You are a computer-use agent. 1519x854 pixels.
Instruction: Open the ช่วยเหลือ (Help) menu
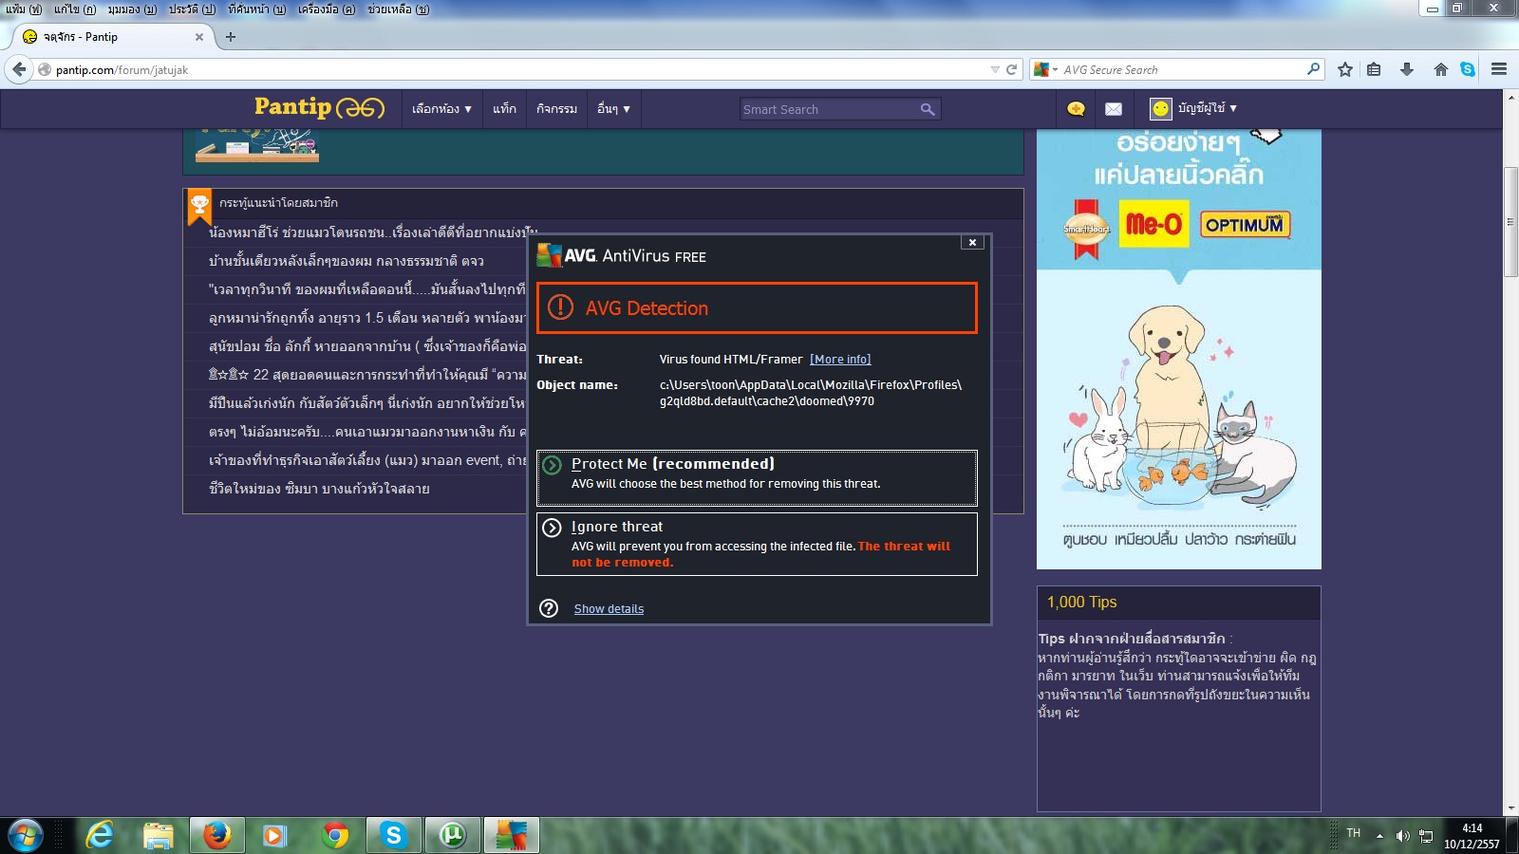coord(399,9)
